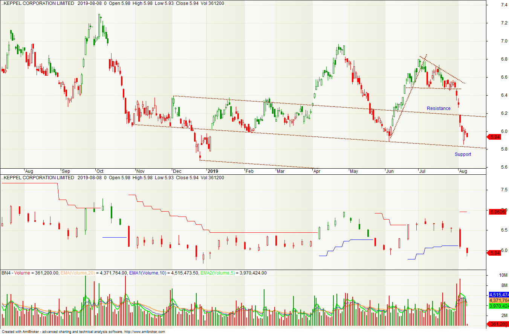This screenshot has width=509, height=334.
Task: Select the 2019 marker on the date axis
Action: click(213, 171)
